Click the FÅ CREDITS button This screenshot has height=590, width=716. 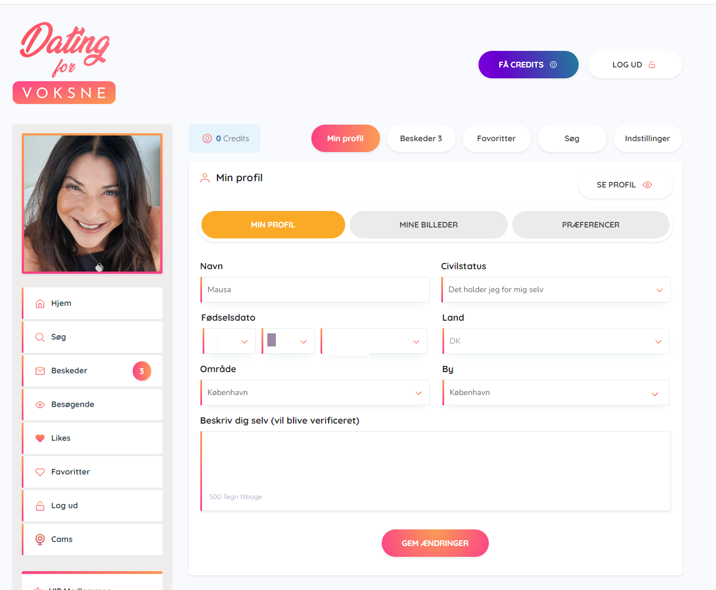(x=528, y=65)
